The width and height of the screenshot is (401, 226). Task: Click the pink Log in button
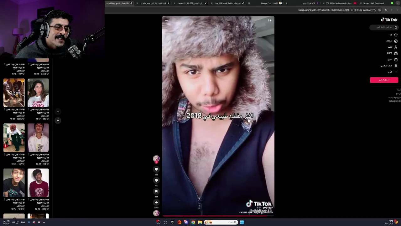coord(384,80)
